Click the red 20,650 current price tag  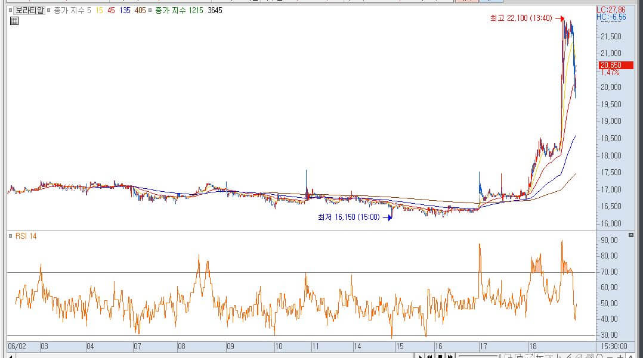click(x=616, y=65)
